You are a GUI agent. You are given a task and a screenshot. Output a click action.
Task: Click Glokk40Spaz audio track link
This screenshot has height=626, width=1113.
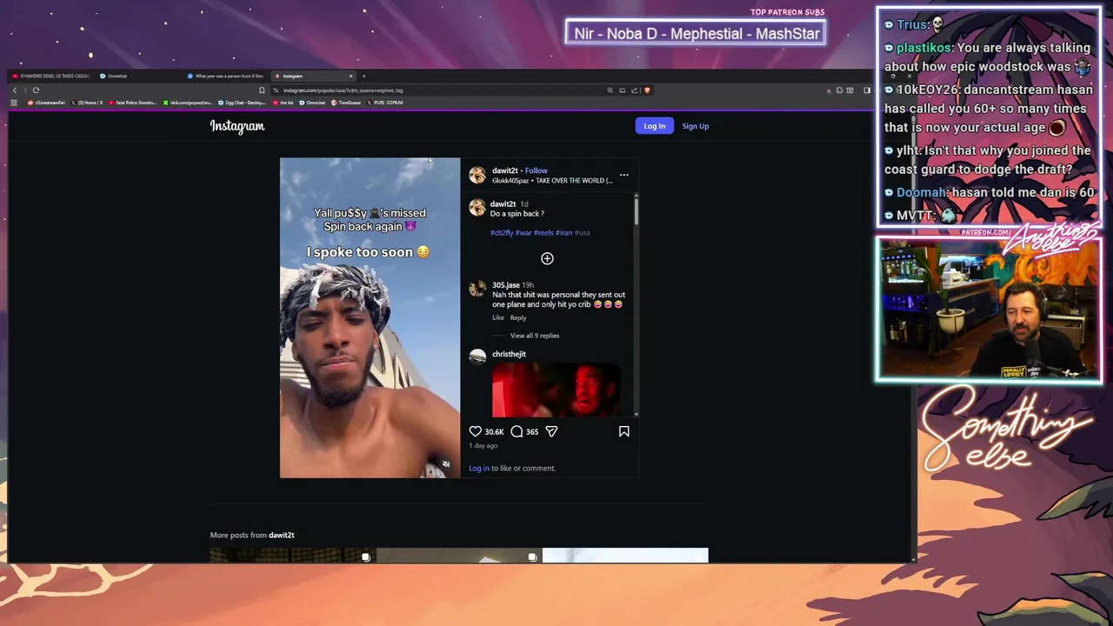(x=552, y=180)
